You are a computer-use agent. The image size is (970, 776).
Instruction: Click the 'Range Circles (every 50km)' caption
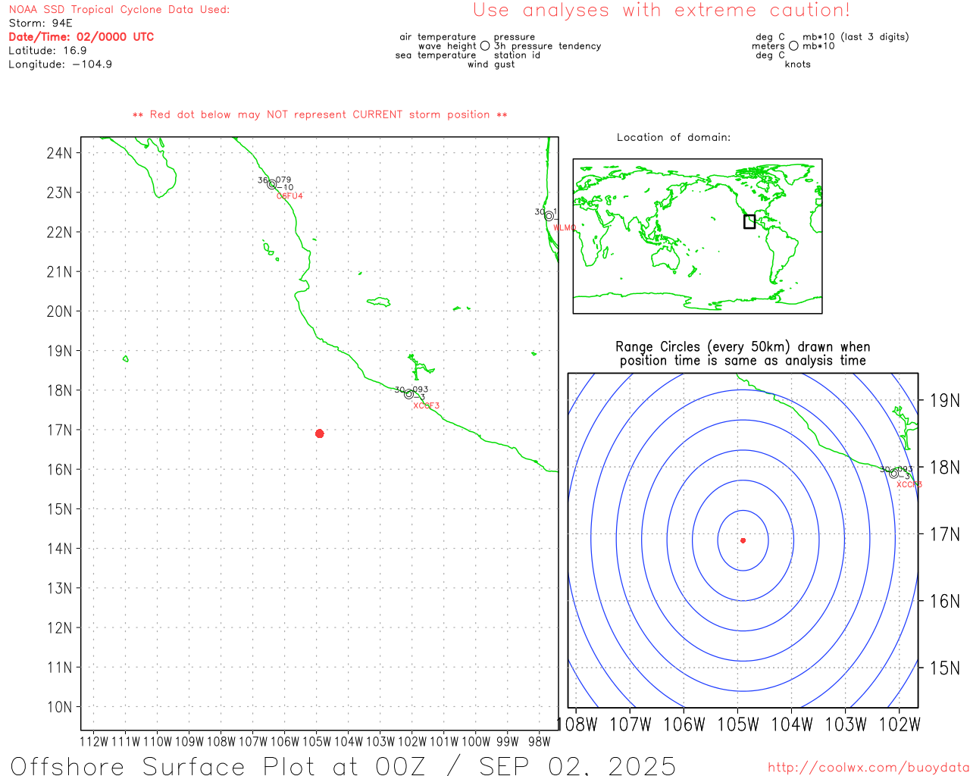(x=743, y=354)
